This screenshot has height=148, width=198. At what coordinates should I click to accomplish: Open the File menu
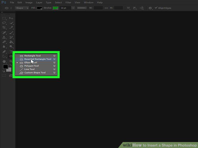tap(12, 2)
